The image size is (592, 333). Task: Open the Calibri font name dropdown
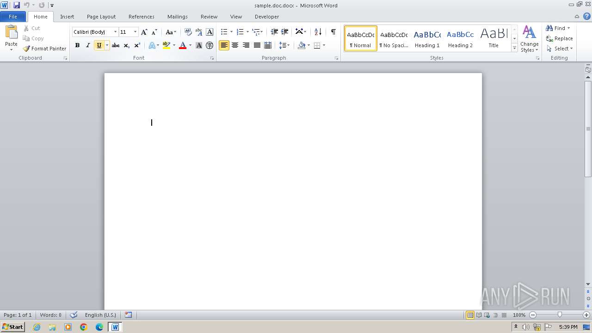115,32
